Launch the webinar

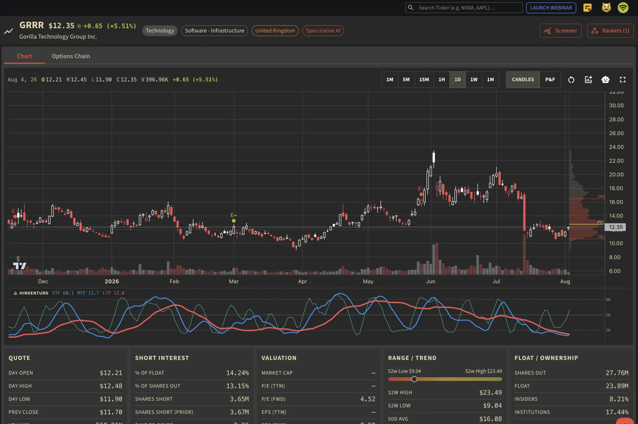551,8
